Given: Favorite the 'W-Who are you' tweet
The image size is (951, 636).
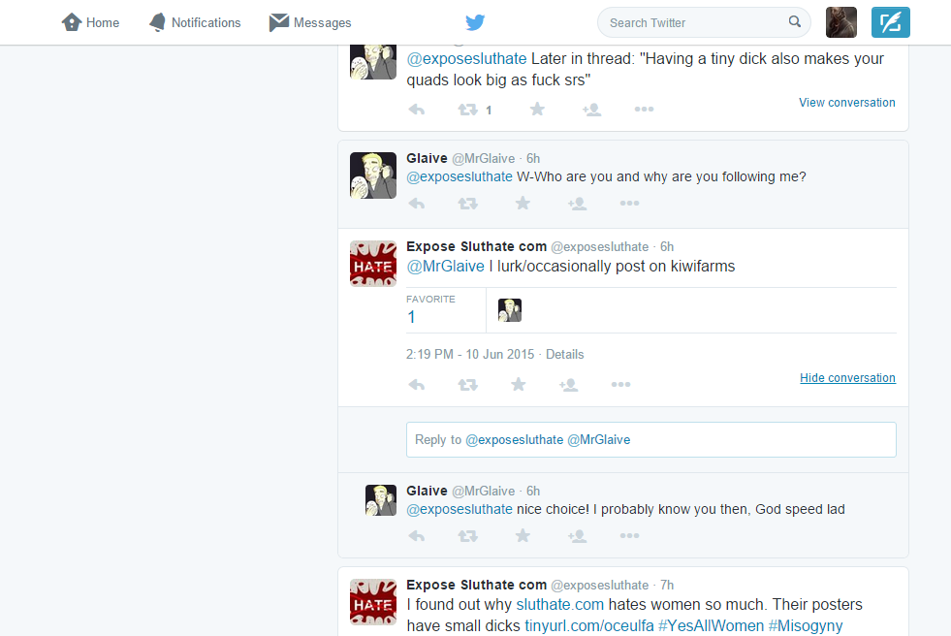Looking at the screenshot, I should coord(523,203).
